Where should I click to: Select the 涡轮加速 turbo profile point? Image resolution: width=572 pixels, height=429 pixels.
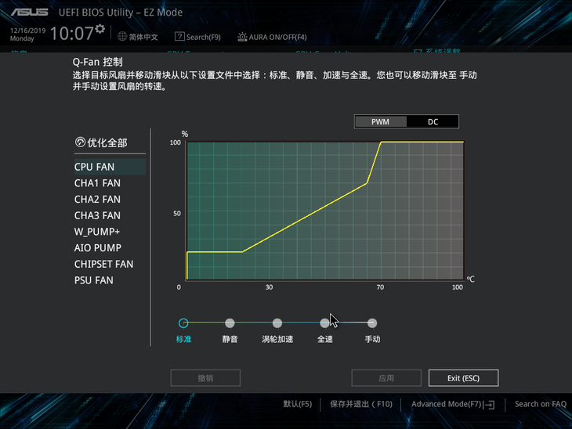point(277,323)
